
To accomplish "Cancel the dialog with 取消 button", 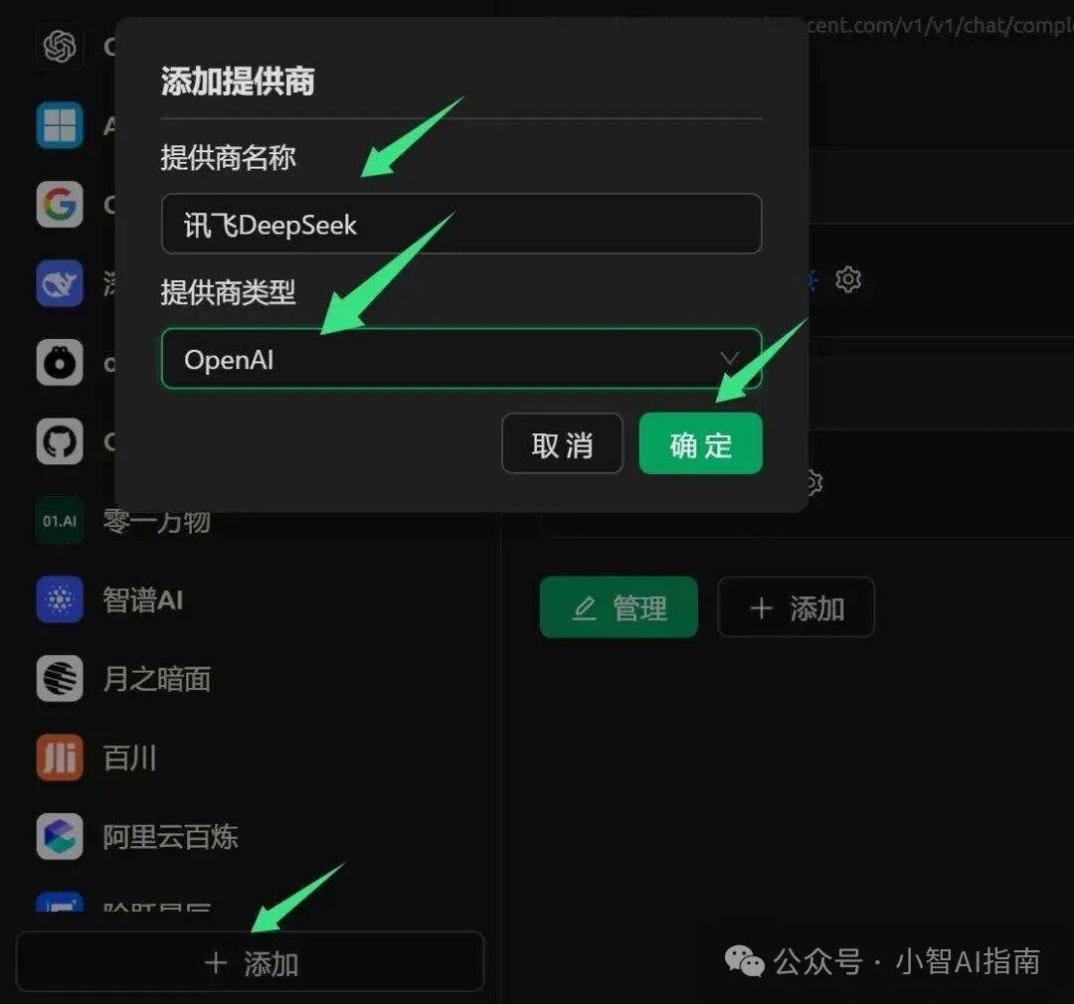I will coord(562,443).
